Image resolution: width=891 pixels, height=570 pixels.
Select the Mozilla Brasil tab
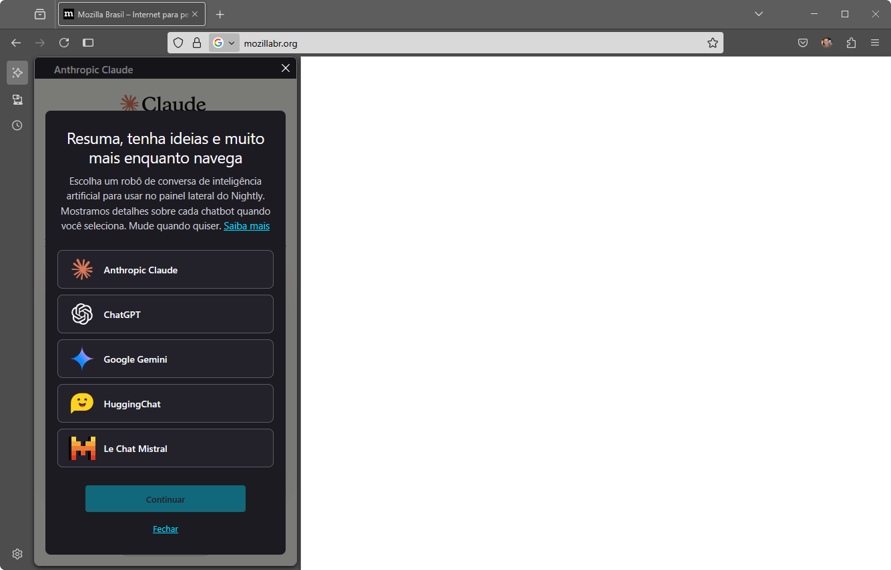click(132, 14)
